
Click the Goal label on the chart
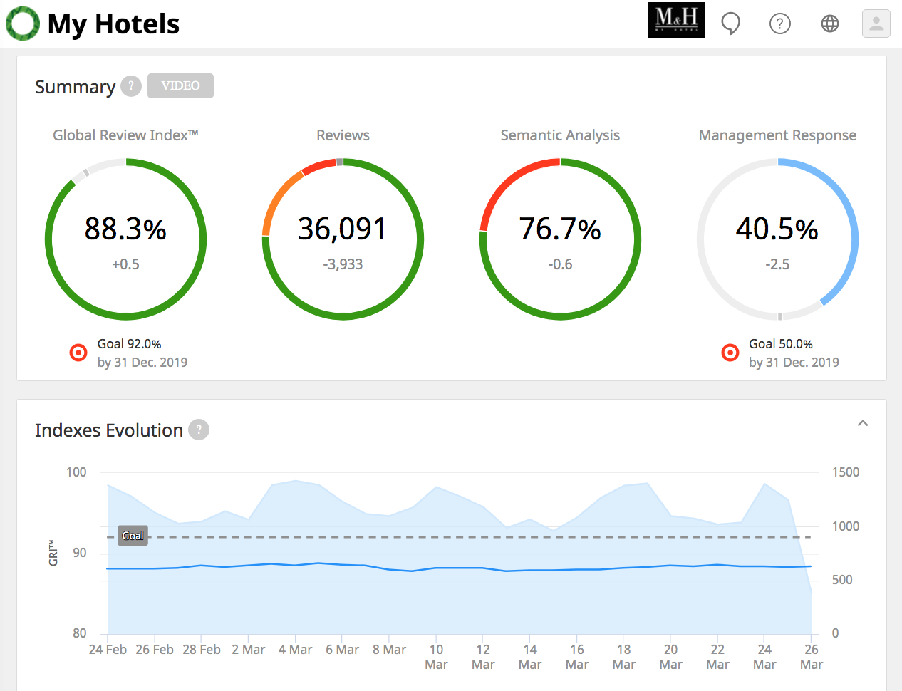(x=133, y=536)
